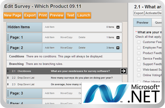Grab the Page 1 drag handle
This screenshot has width=165, height=108.
pos(8,37)
